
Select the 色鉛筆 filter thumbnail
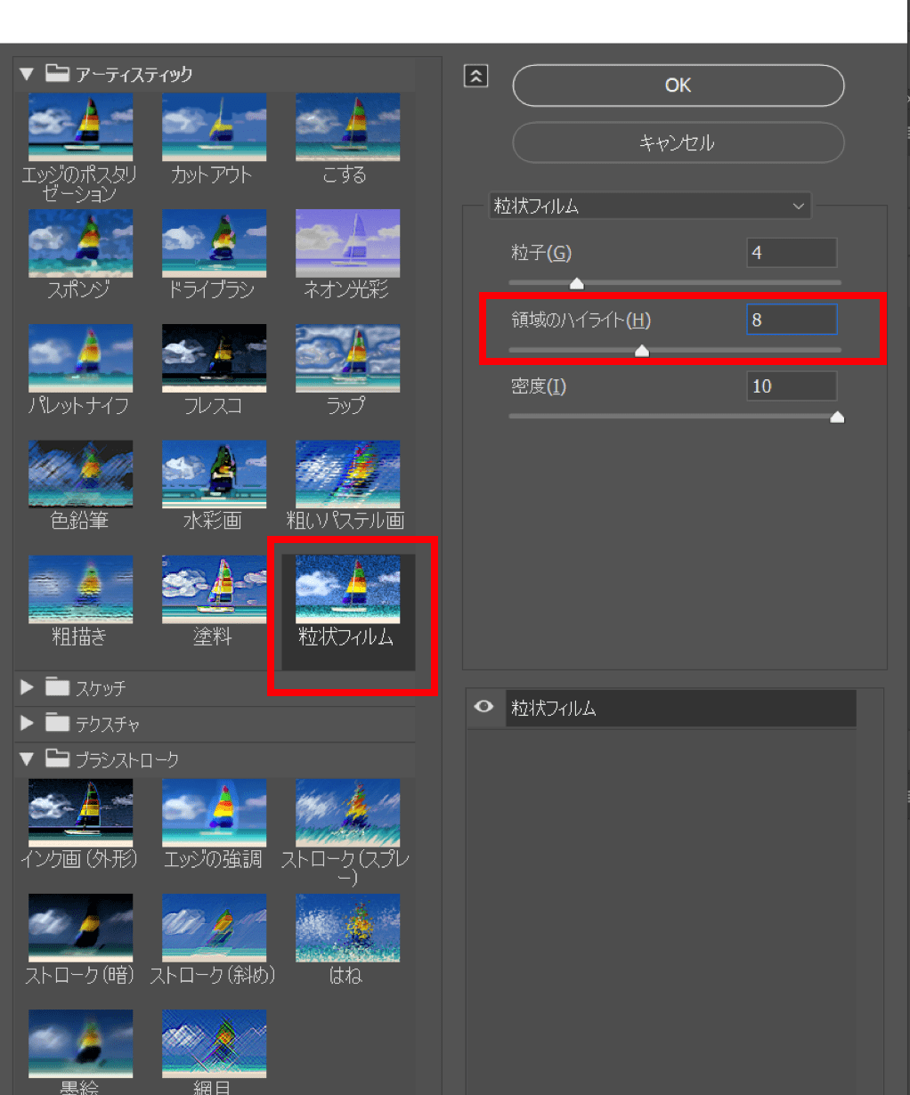point(80,474)
